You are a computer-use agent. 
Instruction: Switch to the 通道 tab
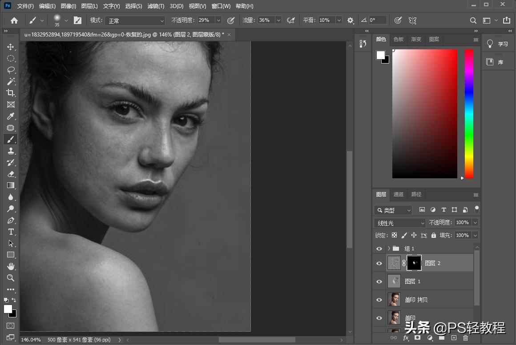click(x=399, y=194)
